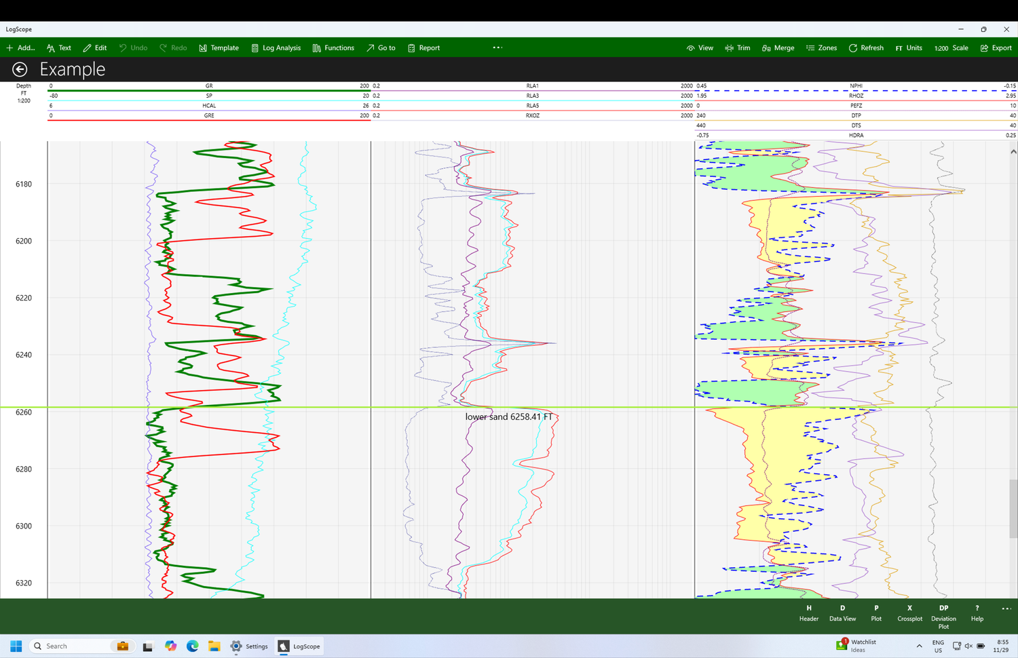
Task: Export the log plot
Action: pos(996,48)
